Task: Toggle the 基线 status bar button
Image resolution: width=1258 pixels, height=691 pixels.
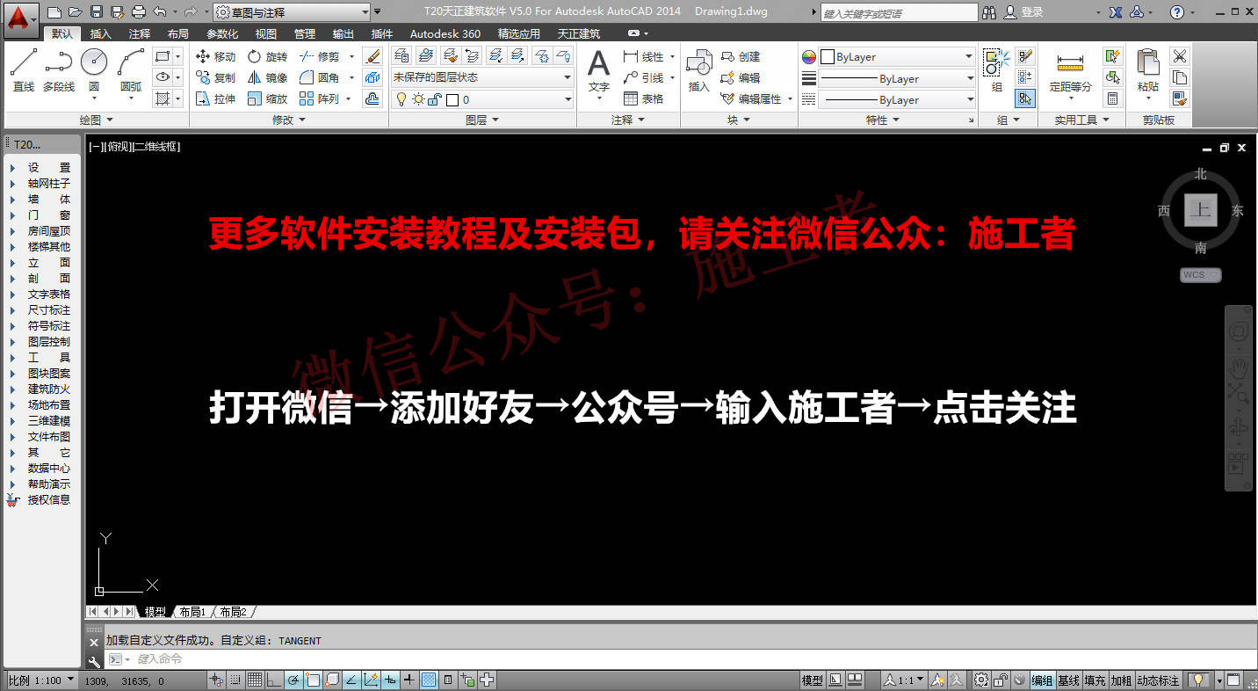Action: (1068, 680)
